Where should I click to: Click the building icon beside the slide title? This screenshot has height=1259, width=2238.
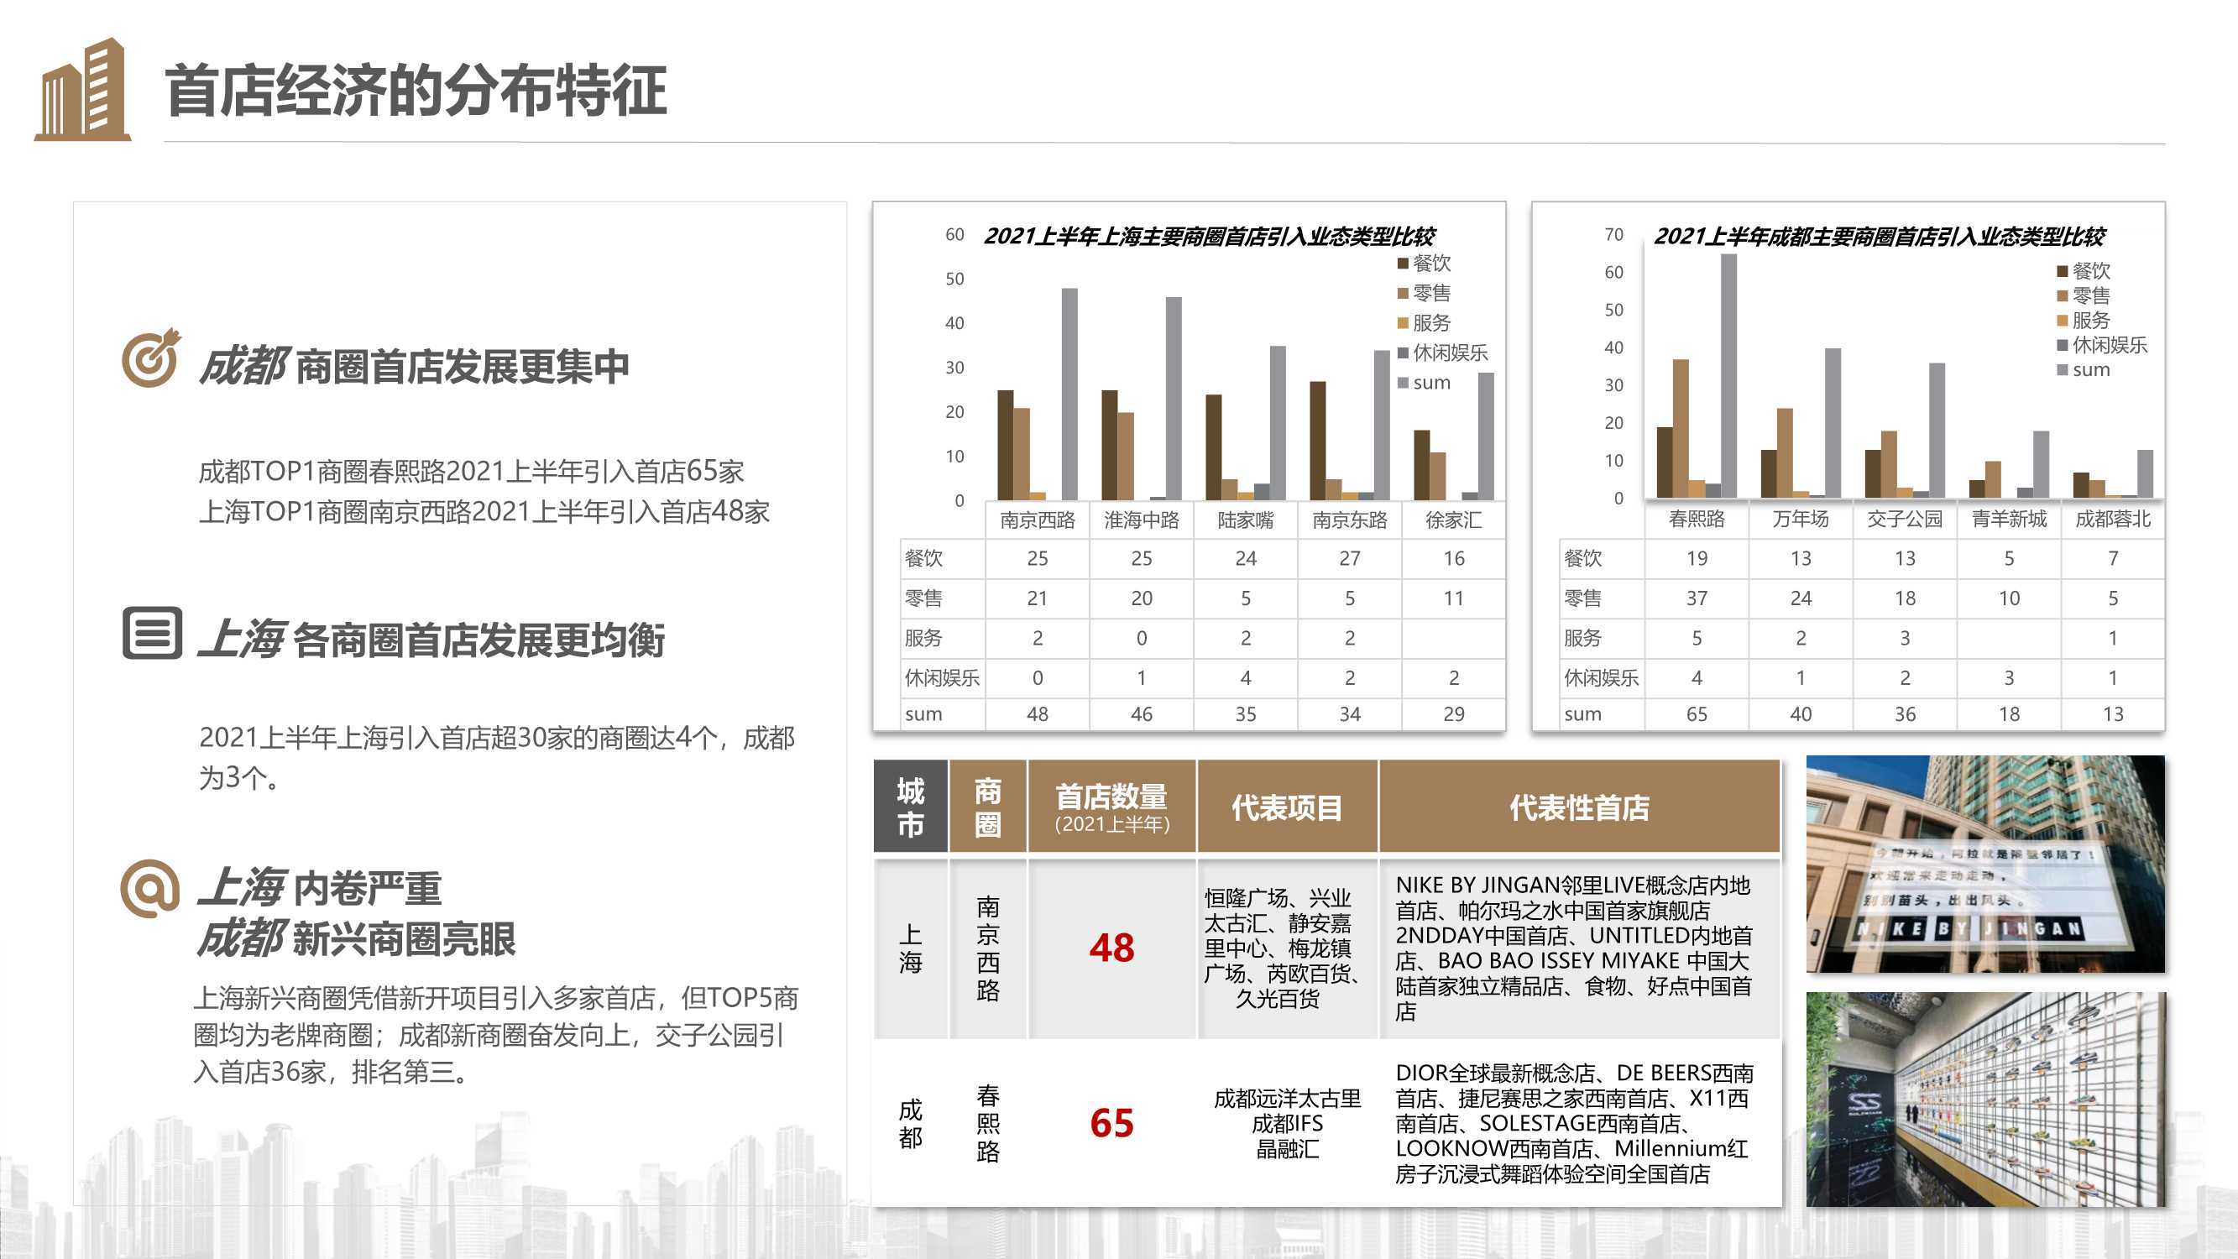82,89
